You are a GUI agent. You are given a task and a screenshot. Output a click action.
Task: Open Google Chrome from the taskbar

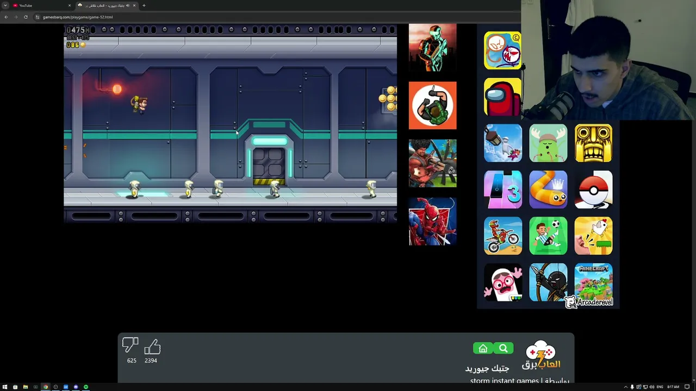pyautogui.click(x=46, y=387)
